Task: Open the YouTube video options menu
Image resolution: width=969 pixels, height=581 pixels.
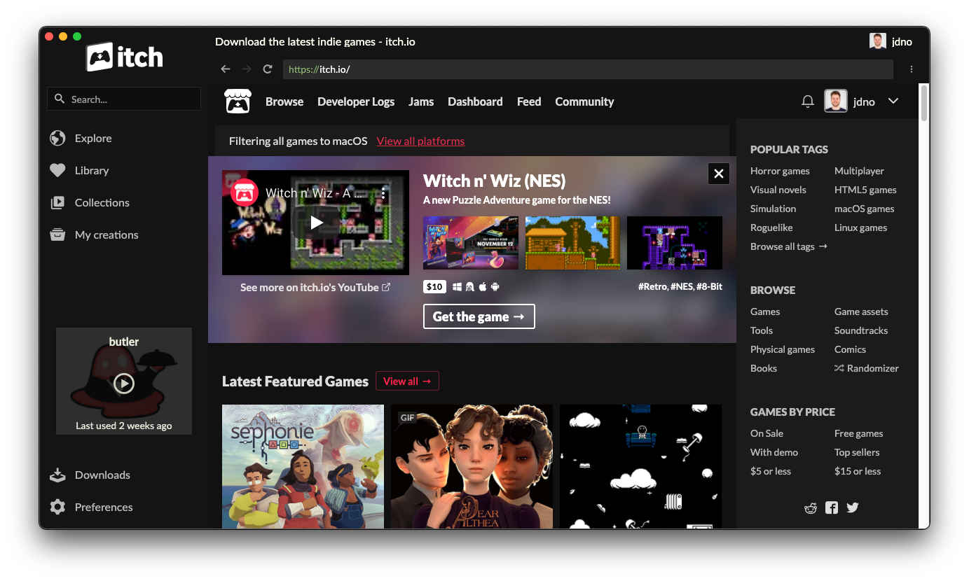Action: pyautogui.click(x=383, y=193)
